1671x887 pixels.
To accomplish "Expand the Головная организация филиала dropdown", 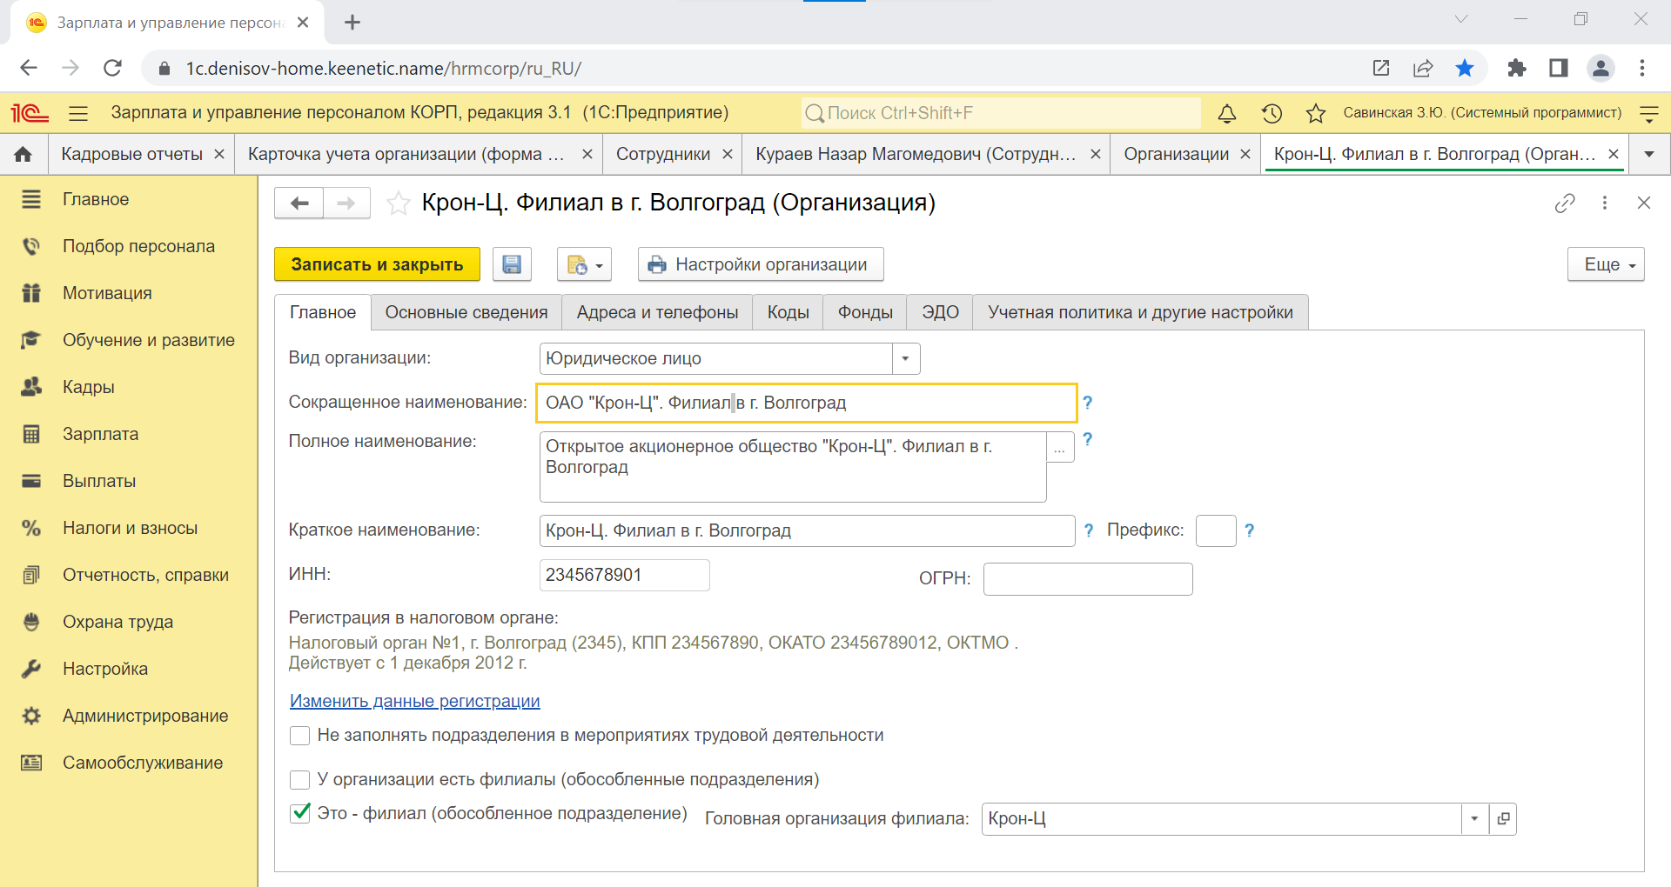I will pyautogui.click(x=1474, y=818).
